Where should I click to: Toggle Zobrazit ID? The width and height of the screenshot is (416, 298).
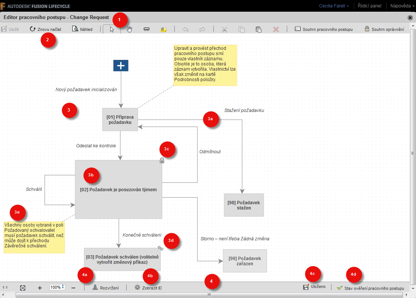(148, 288)
